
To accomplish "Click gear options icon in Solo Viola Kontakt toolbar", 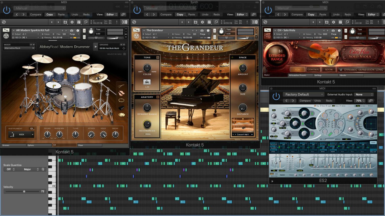I will pos(334,22).
